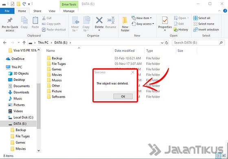The width and height of the screenshot is (228, 159).
Task: Click DATA (E:) in the address breadcrumb
Action: [x=61, y=43]
